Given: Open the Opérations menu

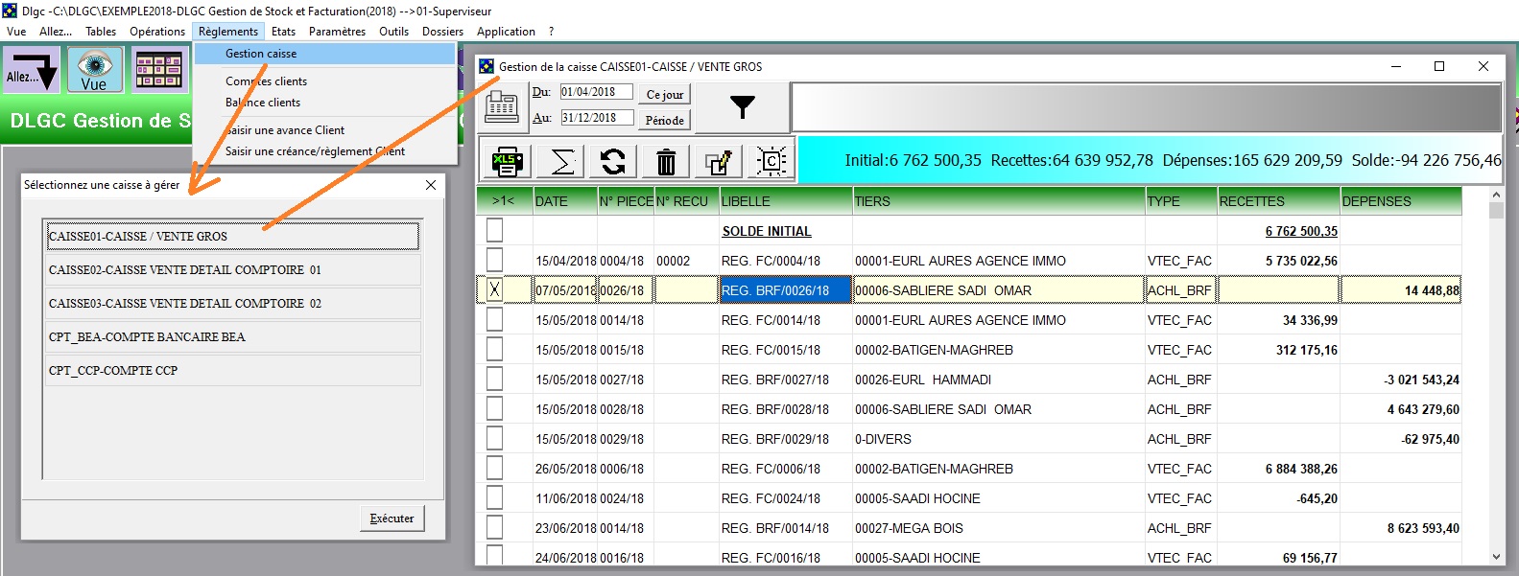Looking at the screenshot, I should click(x=157, y=32).
